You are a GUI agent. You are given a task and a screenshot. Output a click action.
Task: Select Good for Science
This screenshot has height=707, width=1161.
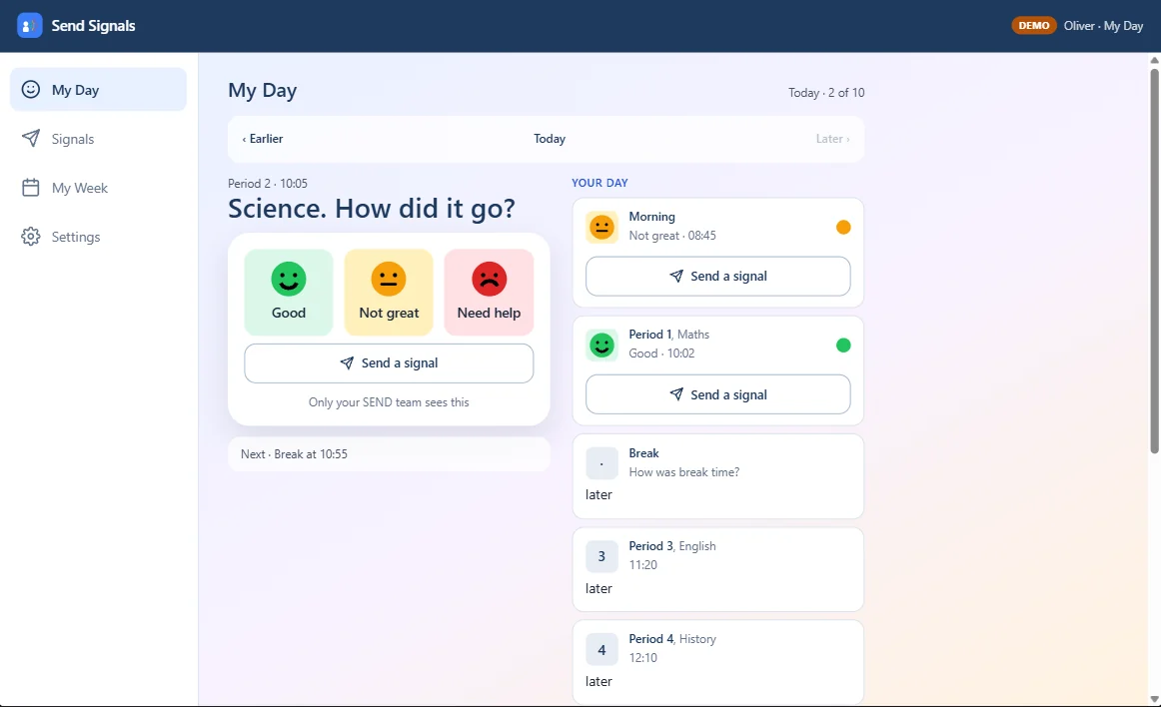[288, 293]
